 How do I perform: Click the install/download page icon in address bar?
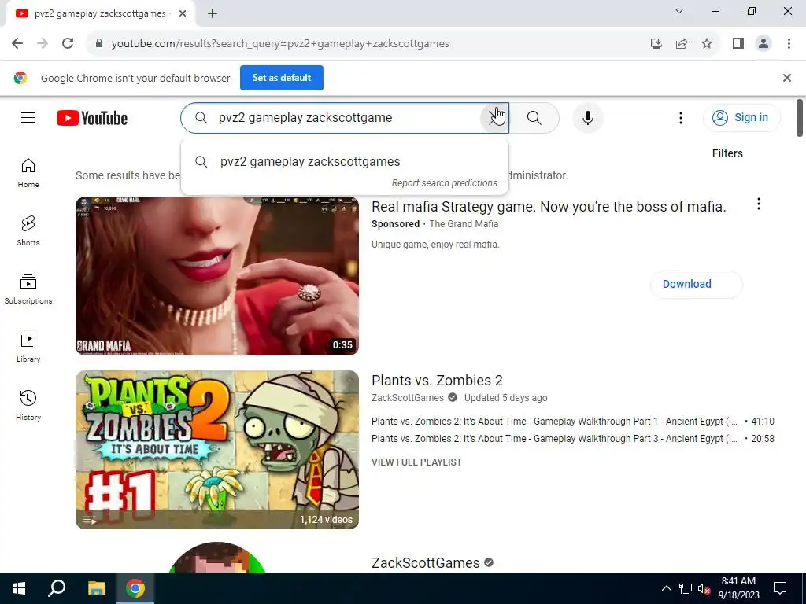[656, 44]
